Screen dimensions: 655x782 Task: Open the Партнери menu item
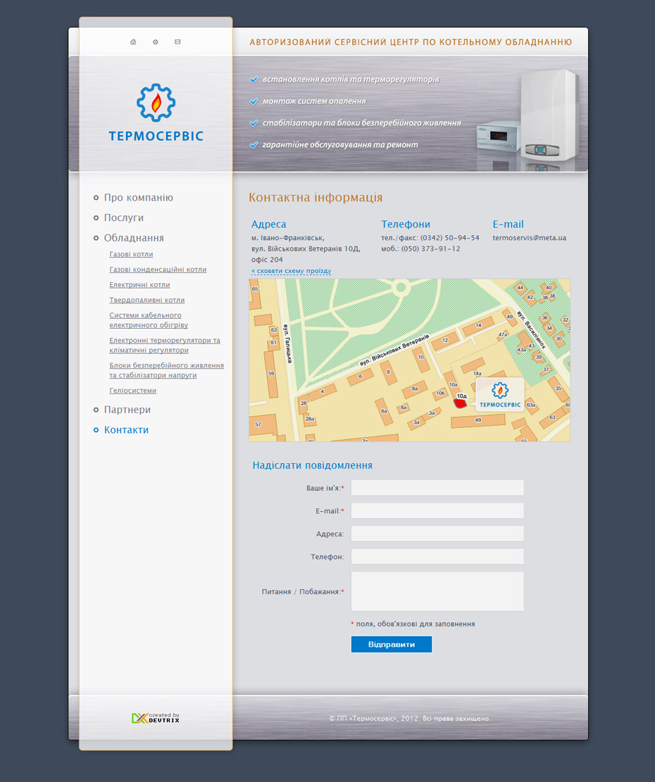coord(127,410)
